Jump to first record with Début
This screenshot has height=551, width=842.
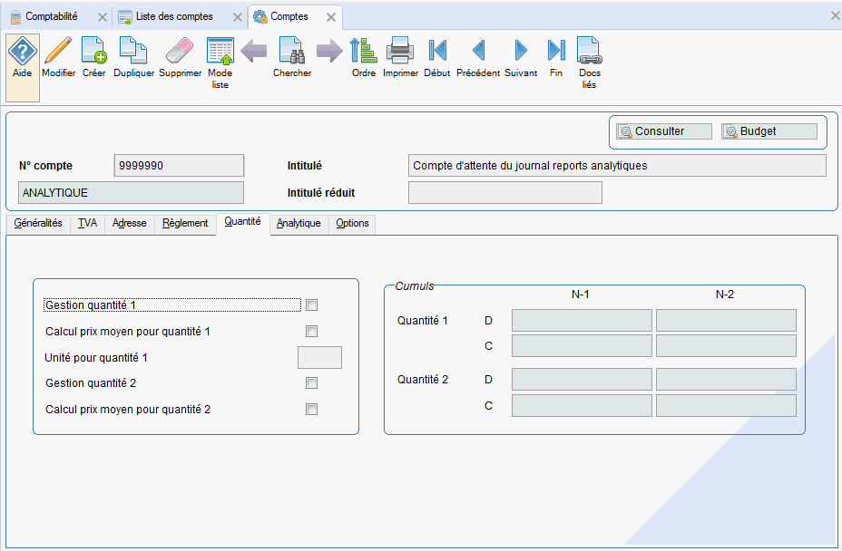point(437,58)
